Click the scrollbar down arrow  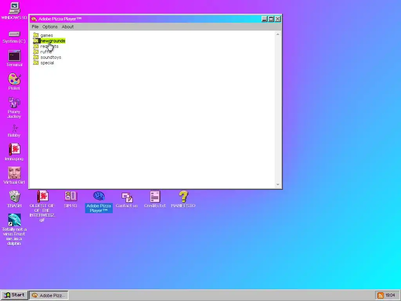click(278, 185)
